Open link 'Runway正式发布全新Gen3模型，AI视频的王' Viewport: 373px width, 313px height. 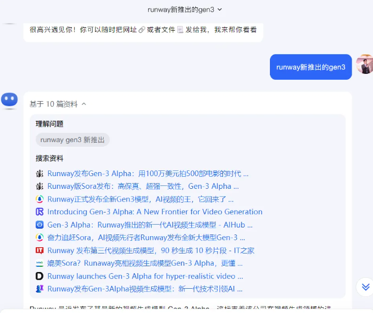[x=140, y=199]
